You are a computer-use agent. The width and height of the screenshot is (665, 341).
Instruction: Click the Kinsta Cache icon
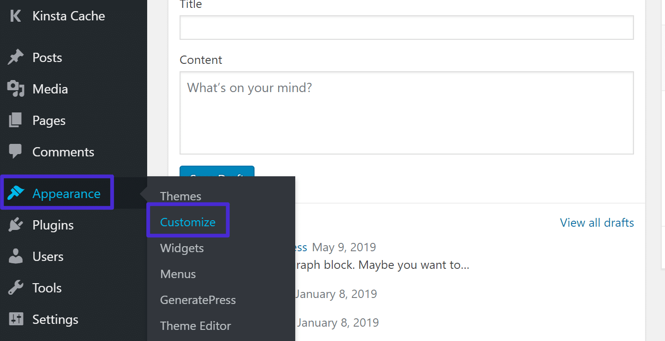pyautogui.click(x=15, y=15)
